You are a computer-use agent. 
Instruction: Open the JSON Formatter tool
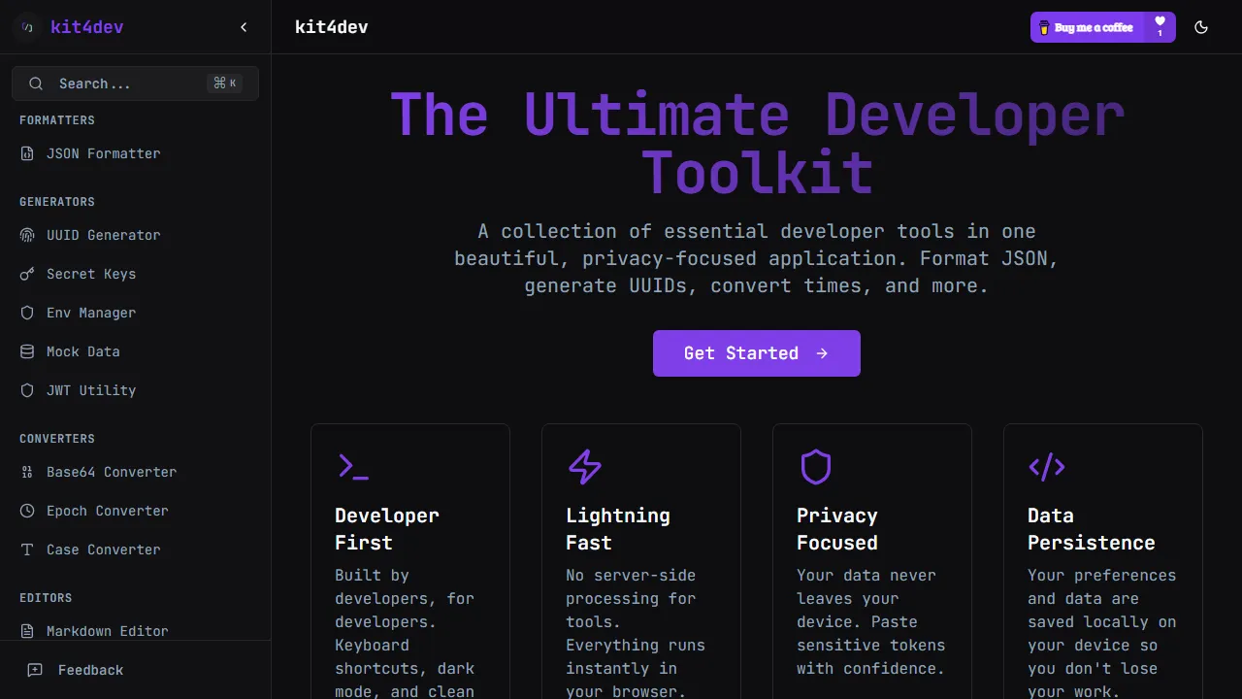pos(101,153)
